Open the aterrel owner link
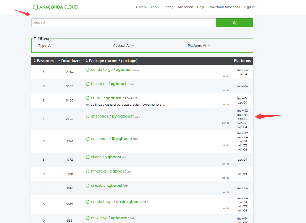Image resolution: width=306 pixels, height=223 pixels. tap(97, 98)
